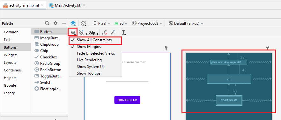Screen dimensions: 281x120
Task: Open the Pixel device dropdown
Action: click(101, 23)
